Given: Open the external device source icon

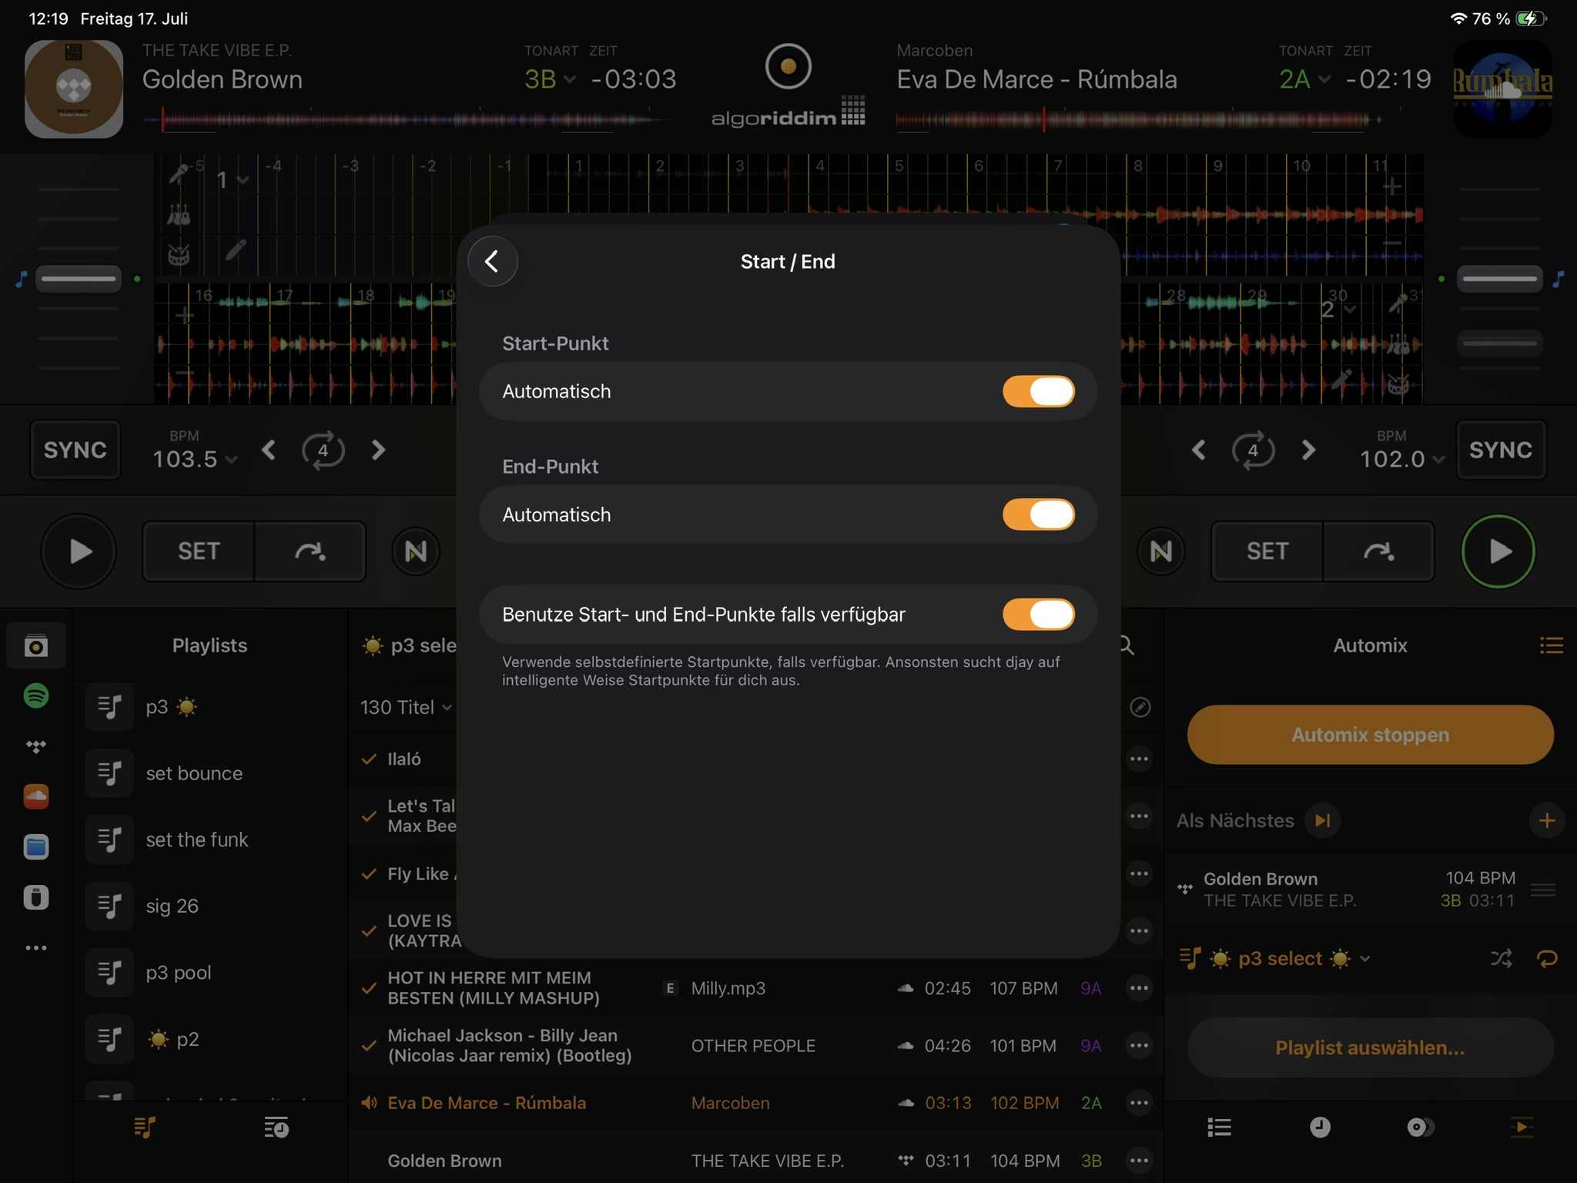Looking at the screenshot, I should (36, 897).
